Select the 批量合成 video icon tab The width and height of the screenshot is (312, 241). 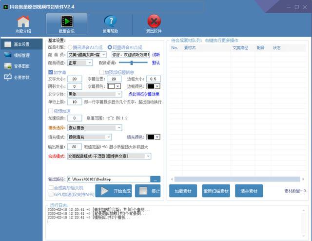pos(67,21)
